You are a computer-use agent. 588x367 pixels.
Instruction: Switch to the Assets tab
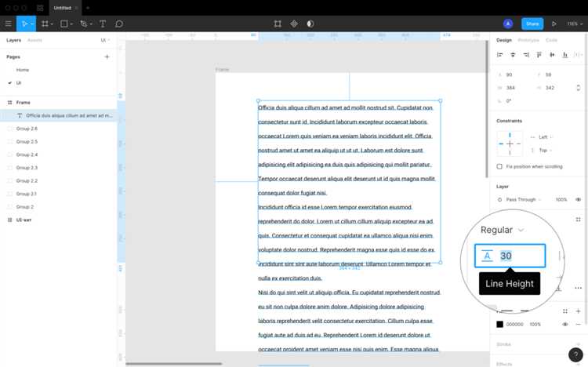34,40
